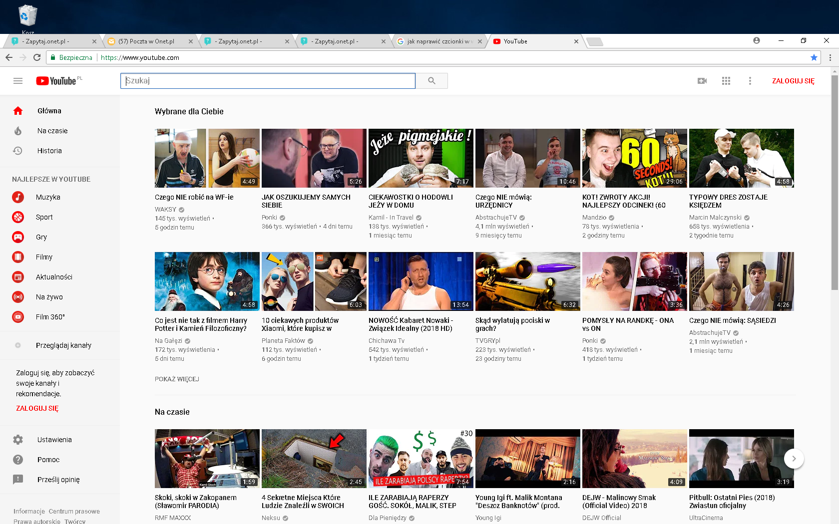The height and width of the screenshot is (524, 839).
Task: Click the search magnifier button
Action: pos(431,81)
